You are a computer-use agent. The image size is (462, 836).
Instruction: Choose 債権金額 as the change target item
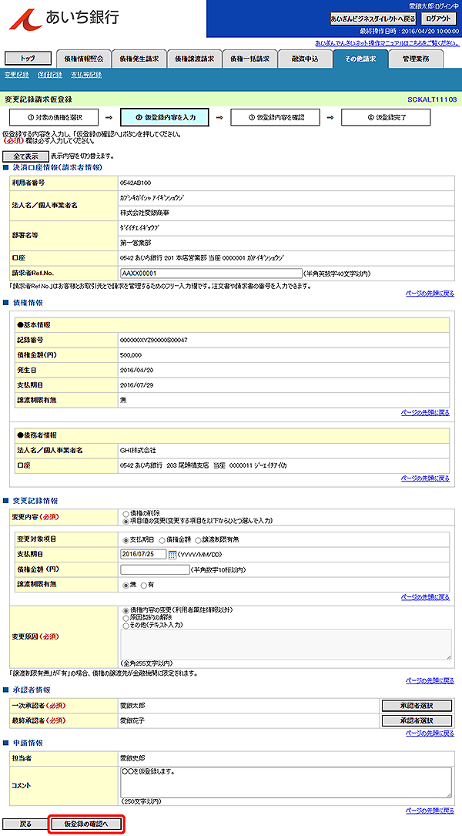162,539
